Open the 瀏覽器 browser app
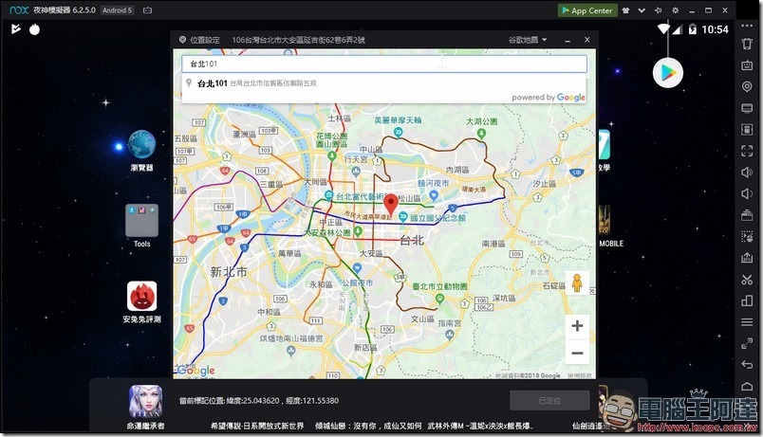This screenshot has width=763, height=437. [x=141, y=150]
